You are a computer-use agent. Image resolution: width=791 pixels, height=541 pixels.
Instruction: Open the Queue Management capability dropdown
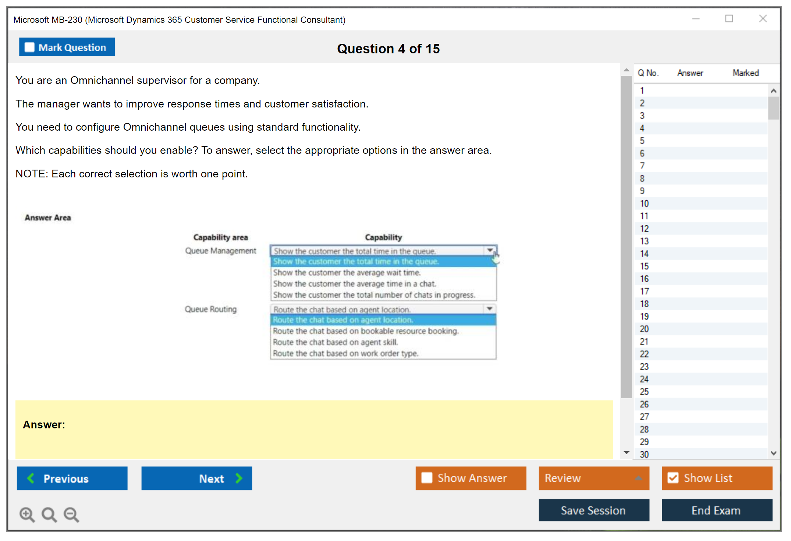pyautogui.click(x=490, y=250)
